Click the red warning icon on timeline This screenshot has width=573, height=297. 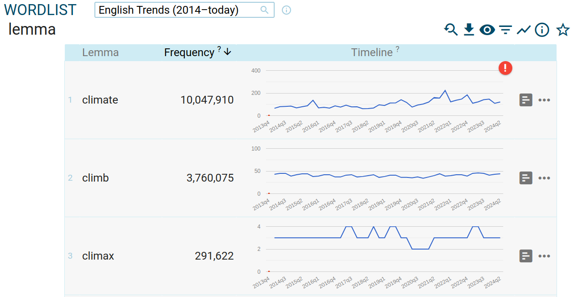pyautogui.click(x=505, y=68)
